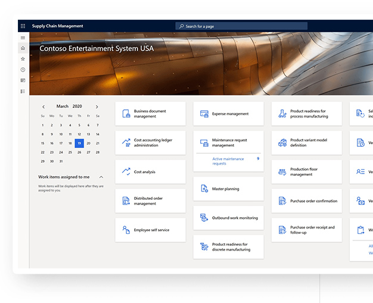Screen dimensions: 373x303
Task: Go to previous month in calendar
Action: (43, 107)
